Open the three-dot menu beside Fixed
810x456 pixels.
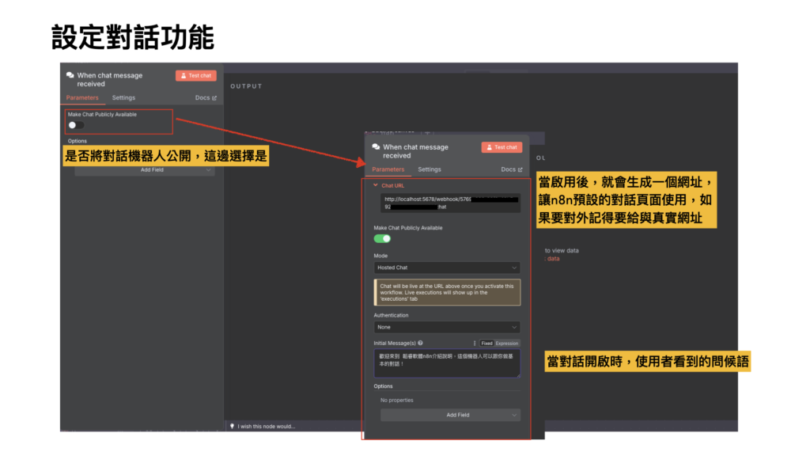(x=475, y=344)
